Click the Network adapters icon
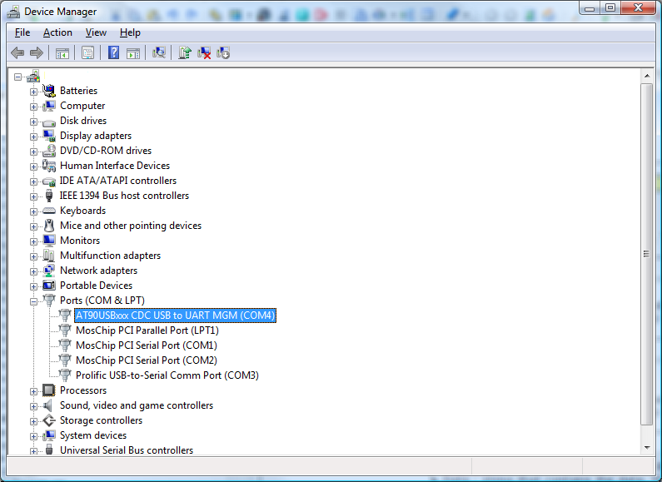 (x=49, y=271)
